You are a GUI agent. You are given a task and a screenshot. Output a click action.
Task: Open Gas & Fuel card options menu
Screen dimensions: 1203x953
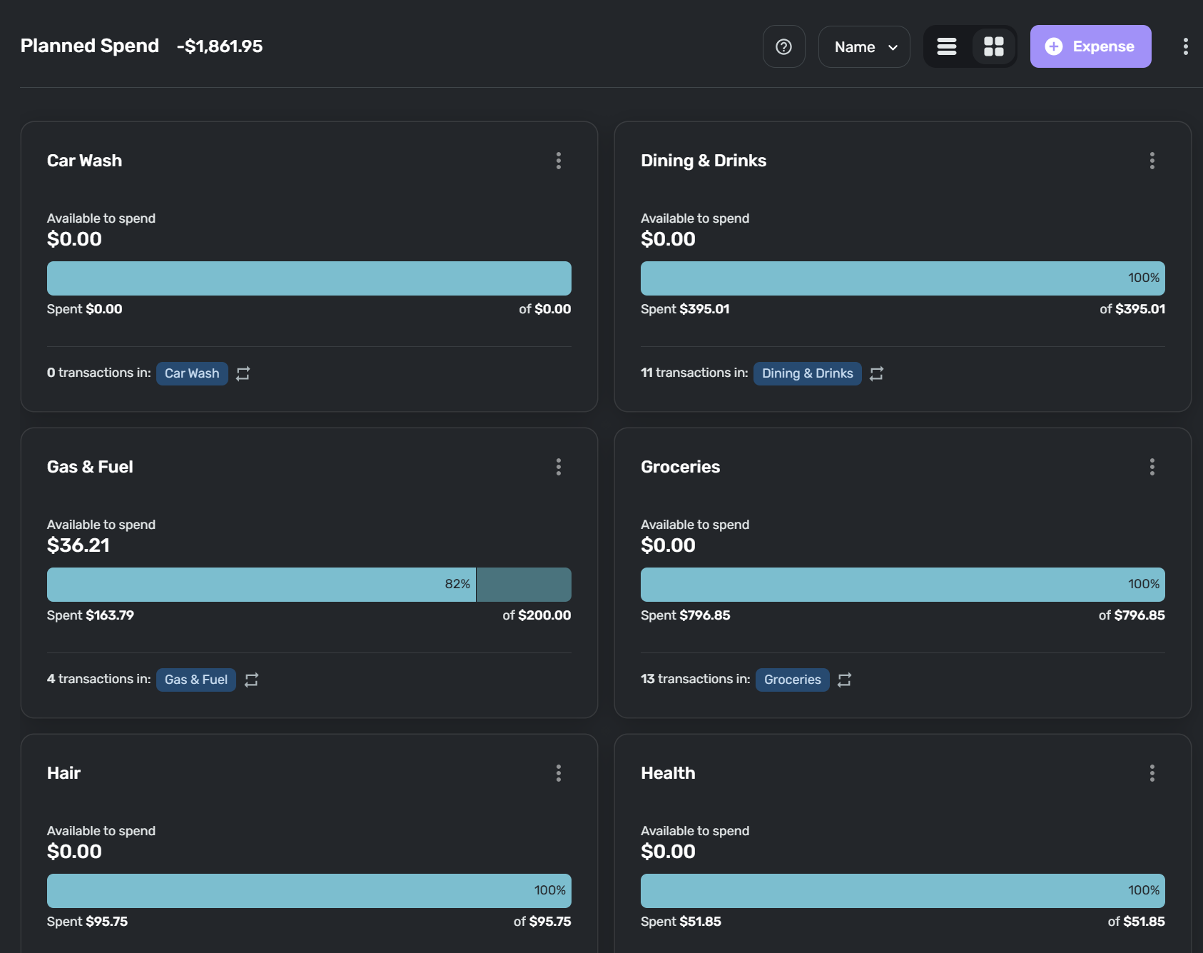point(559,467)
